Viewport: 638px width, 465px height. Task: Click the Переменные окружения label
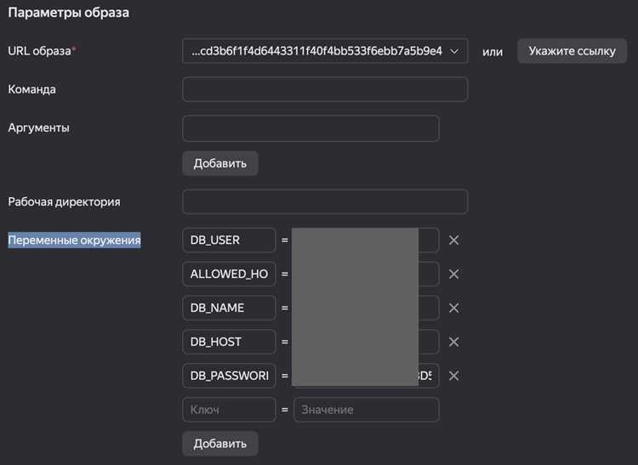click(x=75, y=241)
